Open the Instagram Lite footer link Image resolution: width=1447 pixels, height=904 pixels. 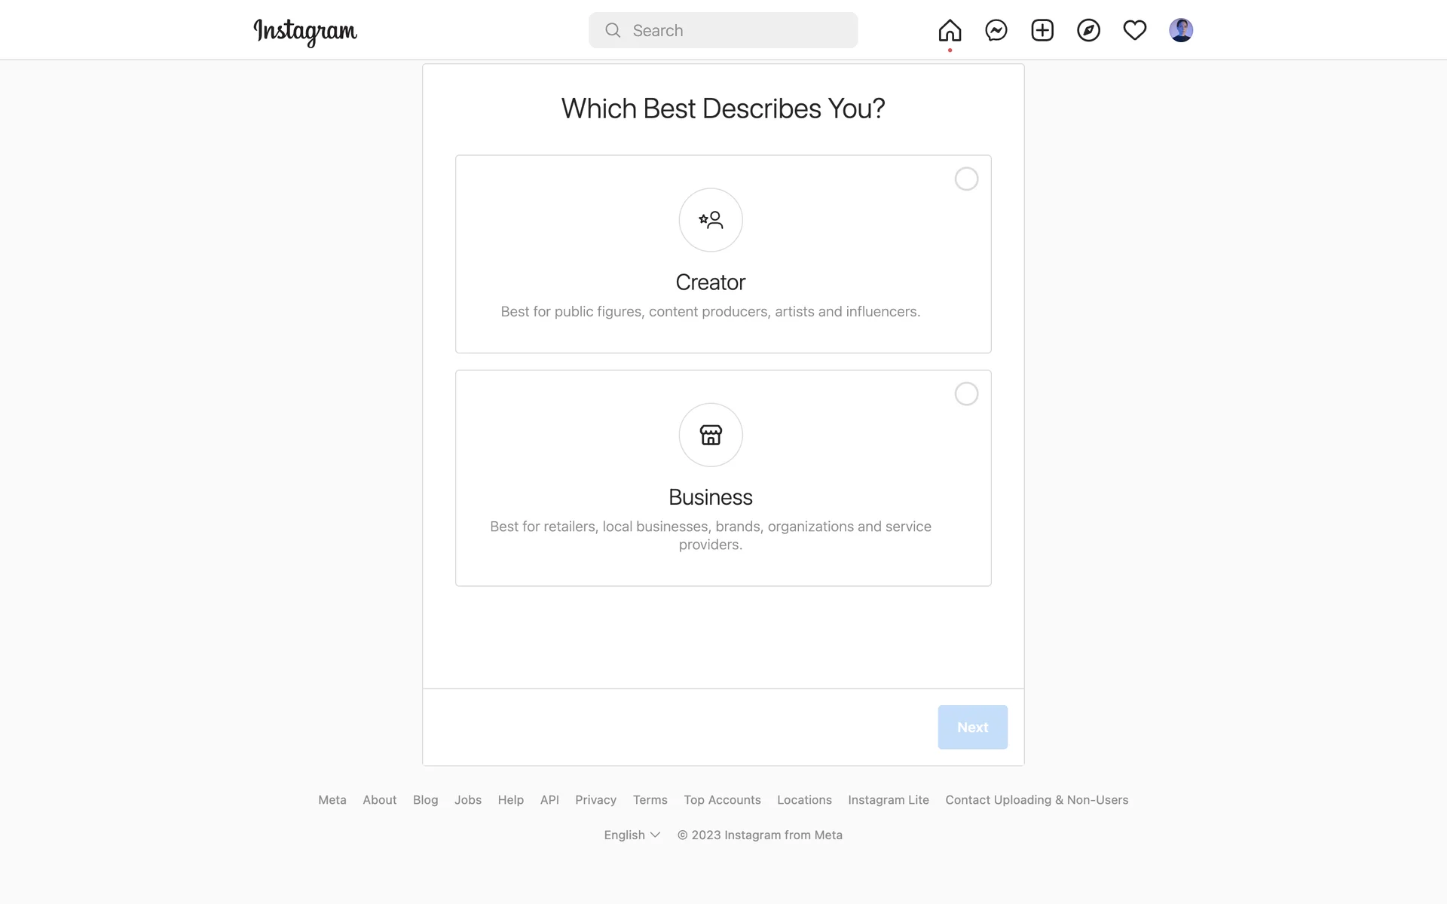[888, 800]
